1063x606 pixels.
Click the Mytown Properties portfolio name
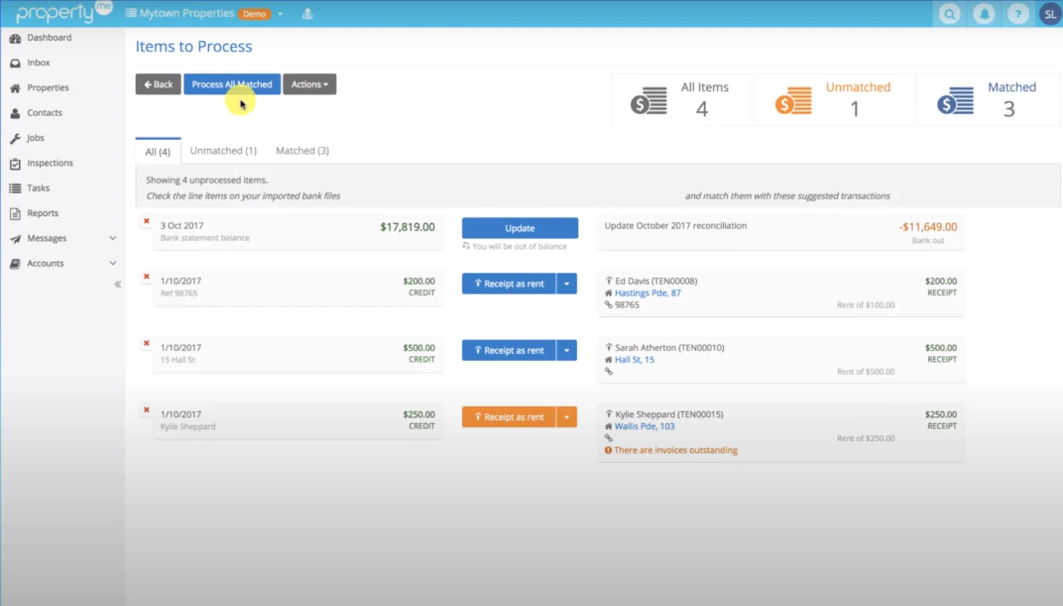click(x=186, y=13)
